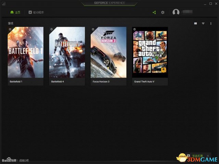Click the 游戏 section heading

click(x=11, y=23)
